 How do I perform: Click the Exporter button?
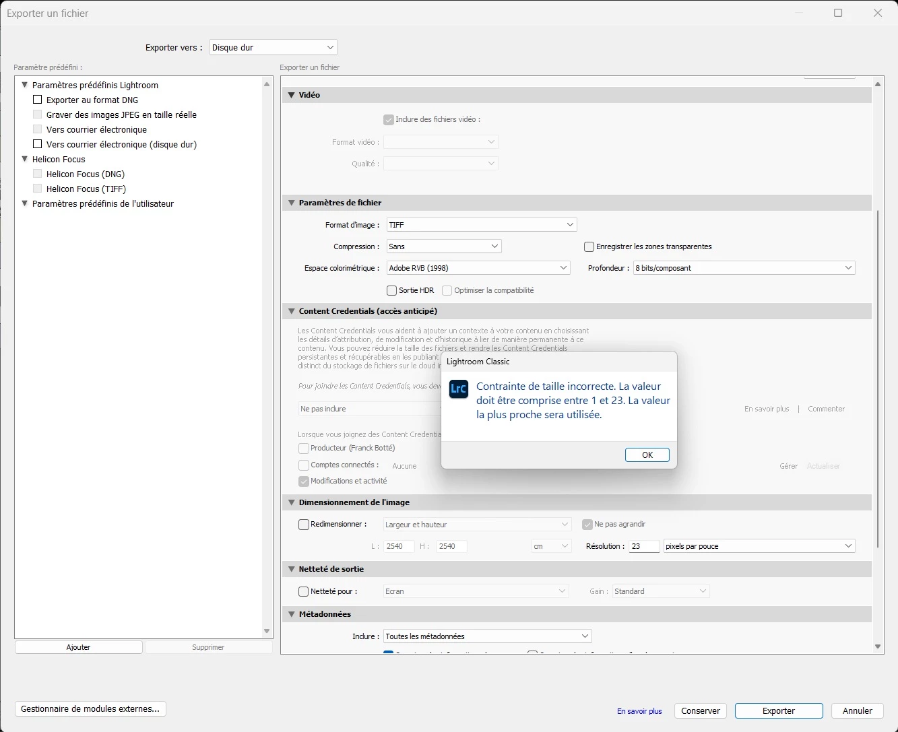779,711
